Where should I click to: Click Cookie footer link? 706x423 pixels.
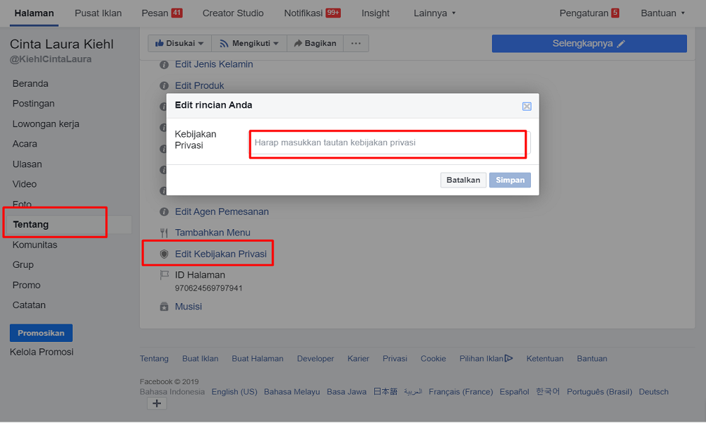click(x=433, y=359)
